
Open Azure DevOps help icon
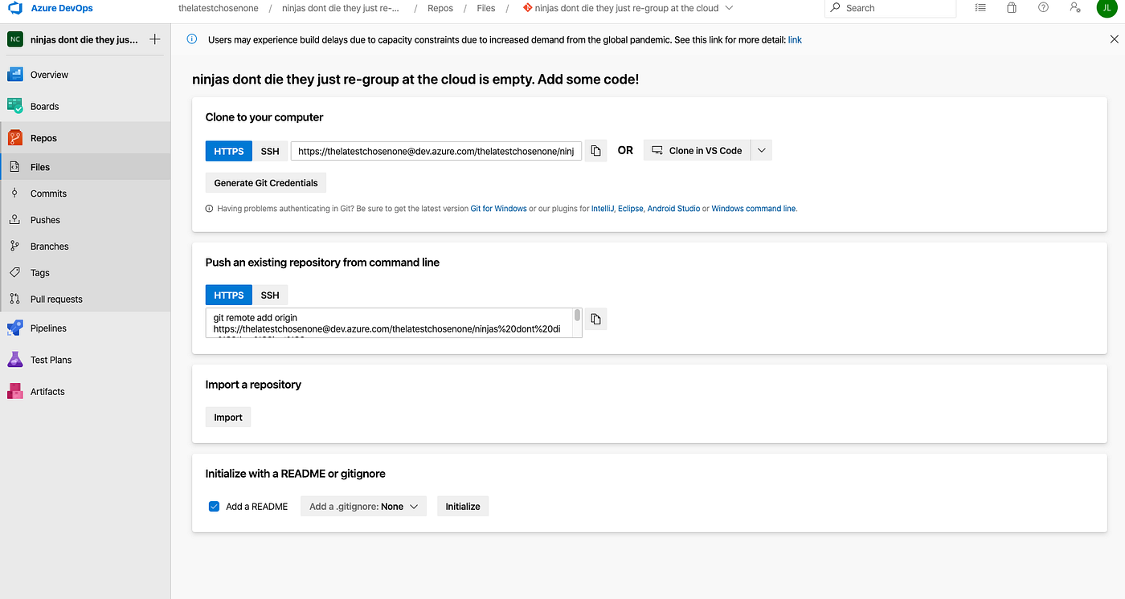pos(1043,8)
